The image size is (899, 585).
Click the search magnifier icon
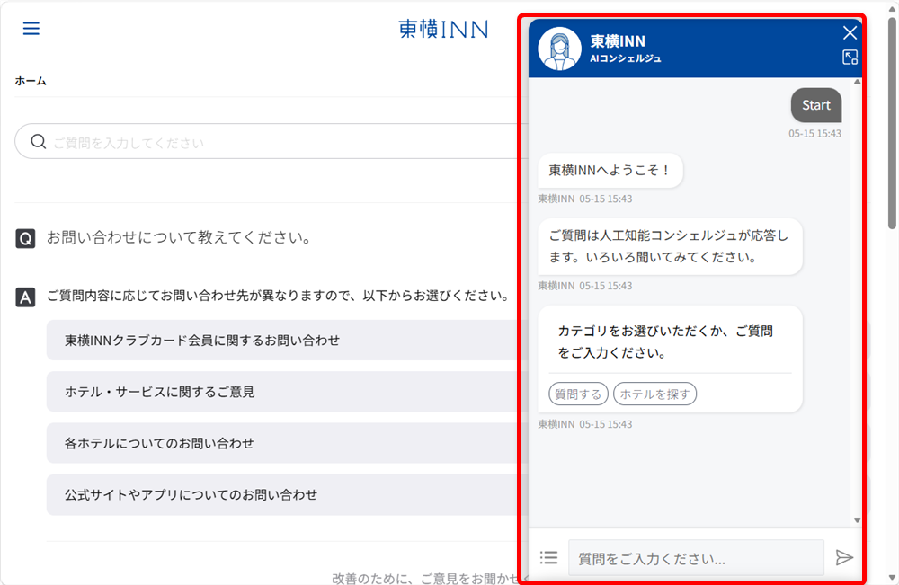pyautogui.click(x=39, y=141)
